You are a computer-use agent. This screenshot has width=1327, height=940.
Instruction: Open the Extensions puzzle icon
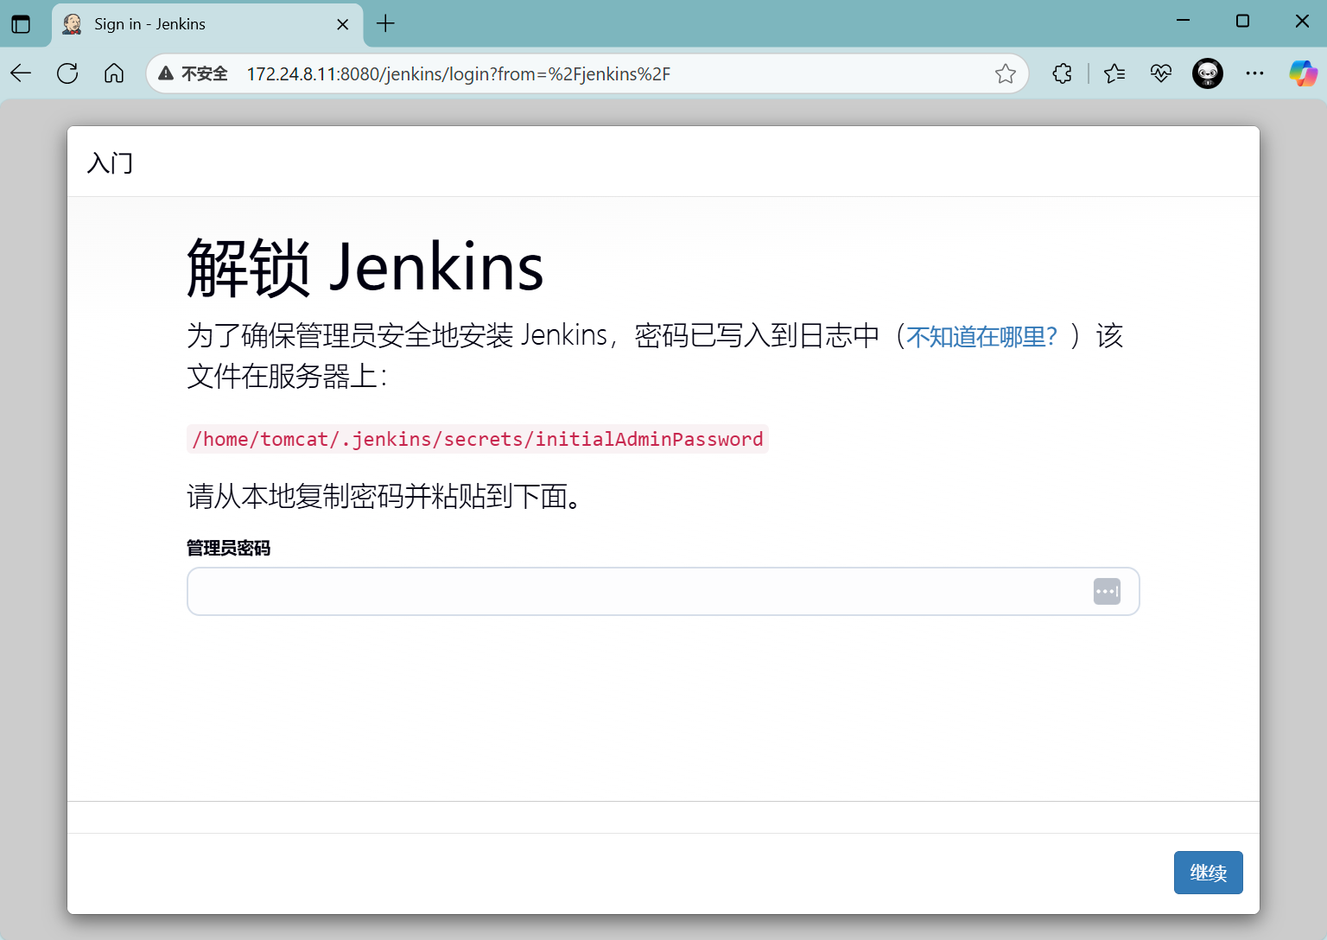[1063, 74]
